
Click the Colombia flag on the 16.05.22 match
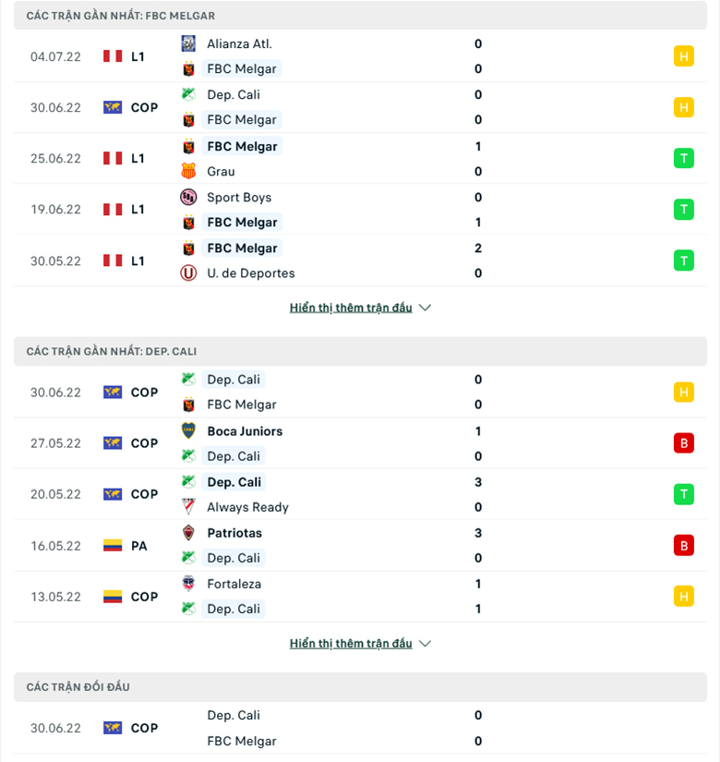pos(113,546)
